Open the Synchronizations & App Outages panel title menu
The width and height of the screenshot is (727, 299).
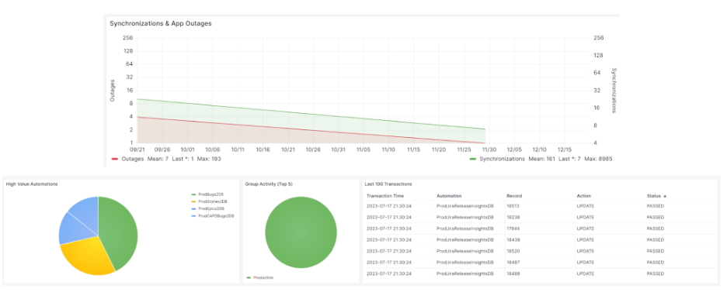tap(161, 23)
